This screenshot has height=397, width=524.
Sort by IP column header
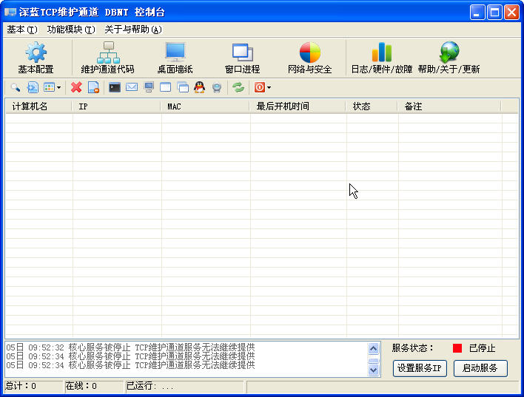tap(116, 106)
